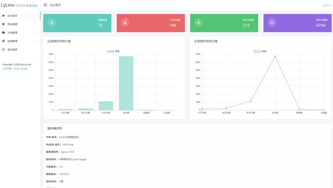Click the globe icon for 链接管理

click(3, 41)
